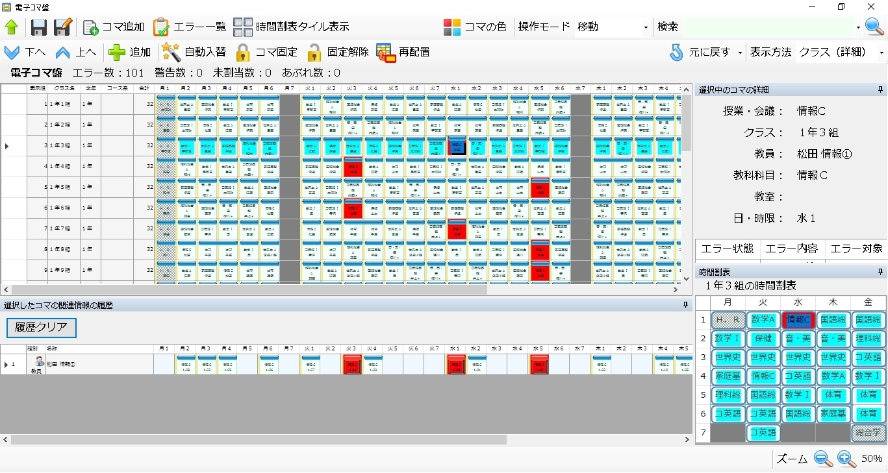Click the コマ固定 lock icon
Viewport: 888px width, 473px height.
pos(243,52)
